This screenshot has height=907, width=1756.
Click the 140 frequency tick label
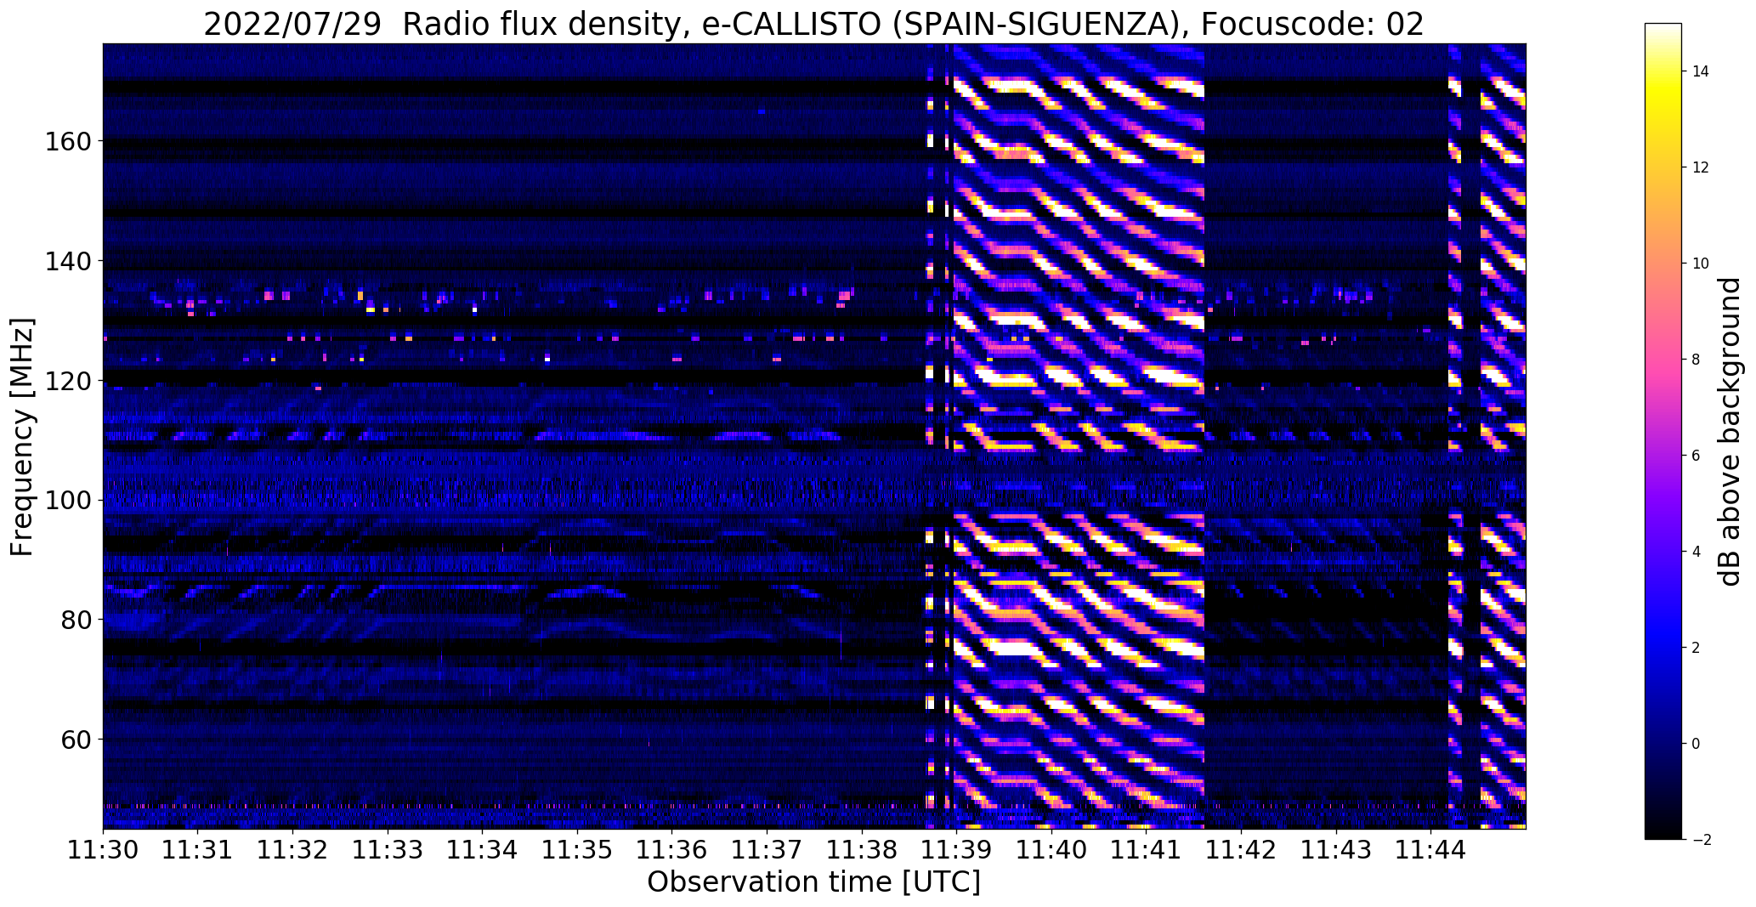pyautogui.click(x=66, y=261)
